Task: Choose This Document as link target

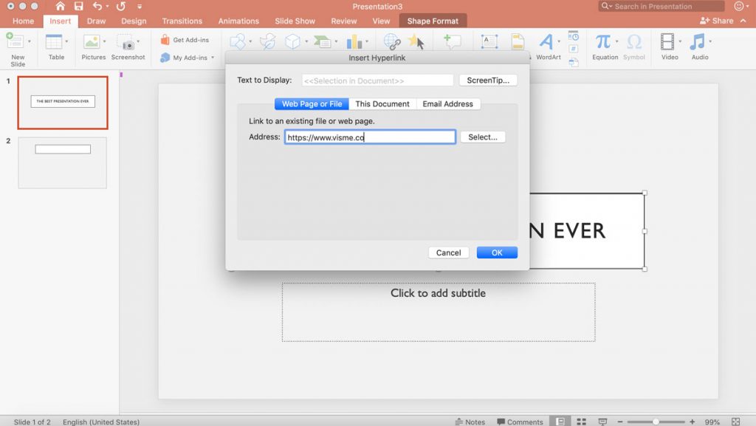Action: [382, 103]
